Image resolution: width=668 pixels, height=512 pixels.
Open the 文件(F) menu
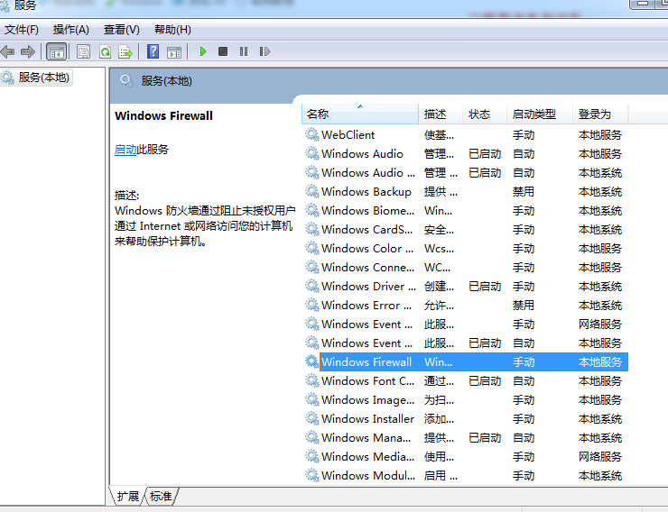[22, 30]
